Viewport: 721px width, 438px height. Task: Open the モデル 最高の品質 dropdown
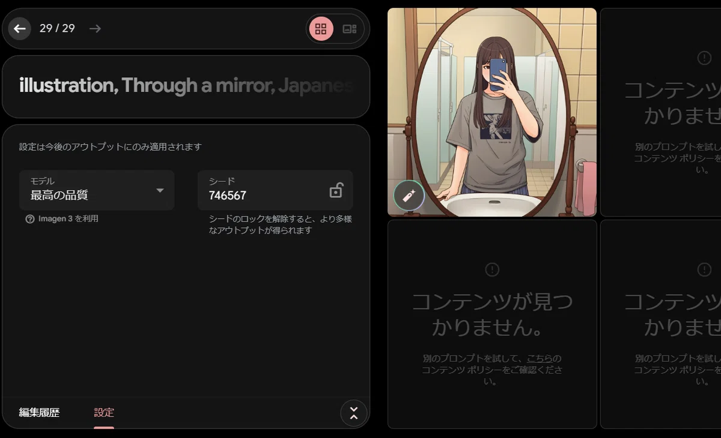97,190
